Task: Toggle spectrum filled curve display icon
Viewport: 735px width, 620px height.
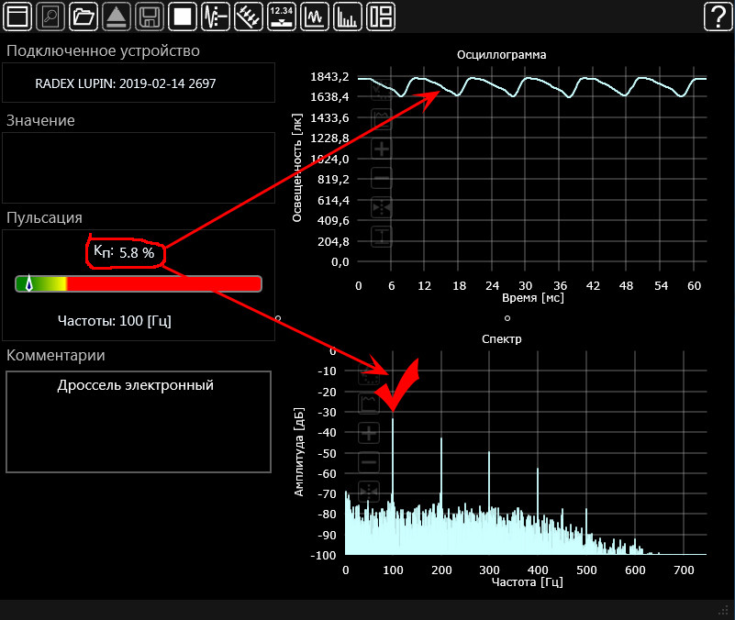Action: coord(369,404)
